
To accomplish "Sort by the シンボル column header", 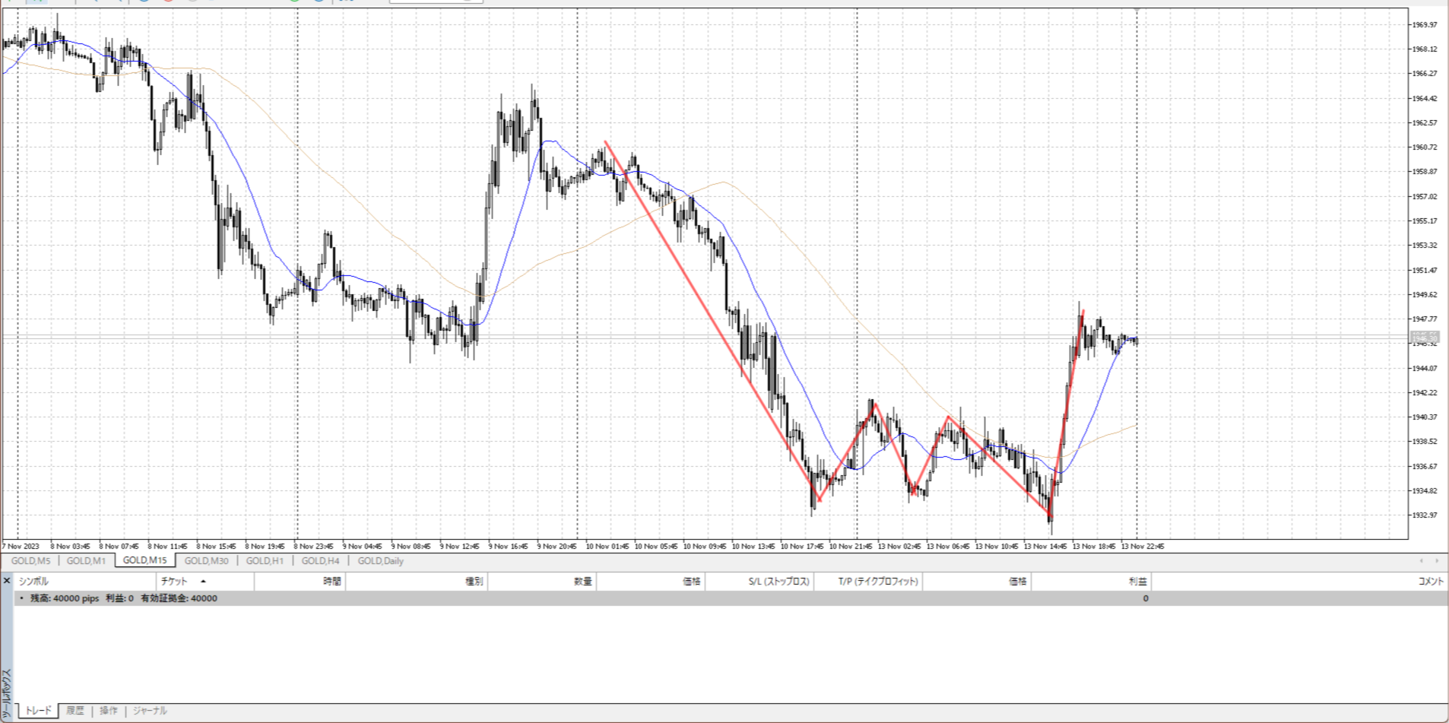I will pyautogui.click(x=33, y=582).
